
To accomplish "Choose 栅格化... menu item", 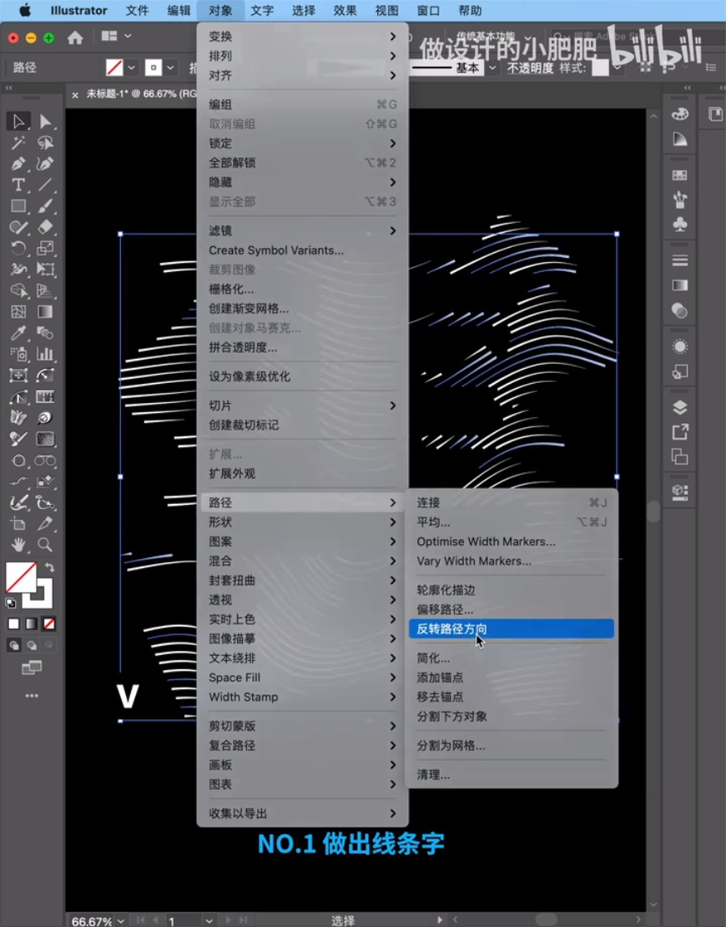I will pyautogui.click(x=302, y=289).
